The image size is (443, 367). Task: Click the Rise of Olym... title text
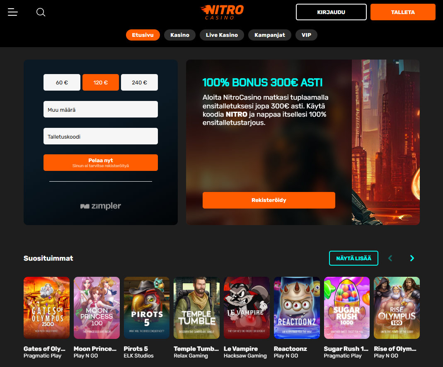pos(395,349)
